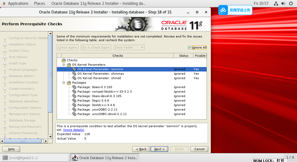Cancel the installation
The width and height of the screenshot is (297, 162).
(x=199, y=149)
